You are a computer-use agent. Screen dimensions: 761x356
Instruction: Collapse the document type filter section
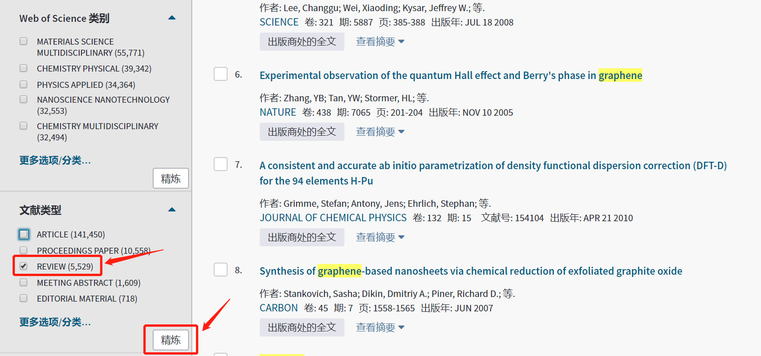tap(172, 210)
